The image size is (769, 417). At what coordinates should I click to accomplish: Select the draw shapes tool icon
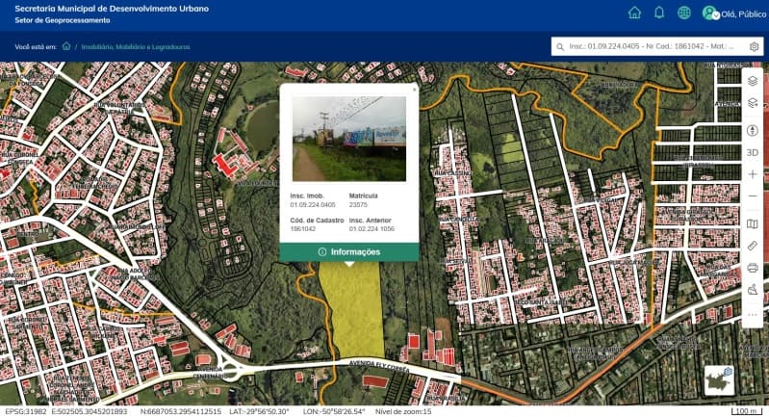(x=753, y=290)
